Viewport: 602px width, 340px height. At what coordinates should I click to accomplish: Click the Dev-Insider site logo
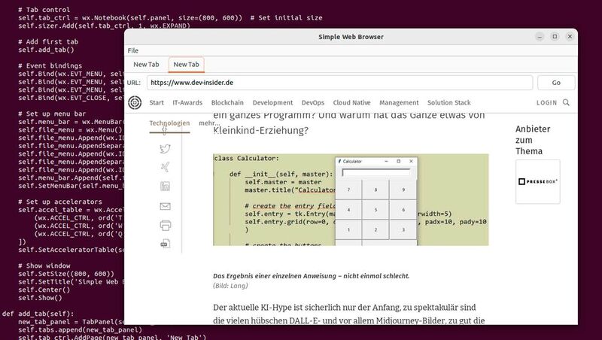(x=135, y=102)
